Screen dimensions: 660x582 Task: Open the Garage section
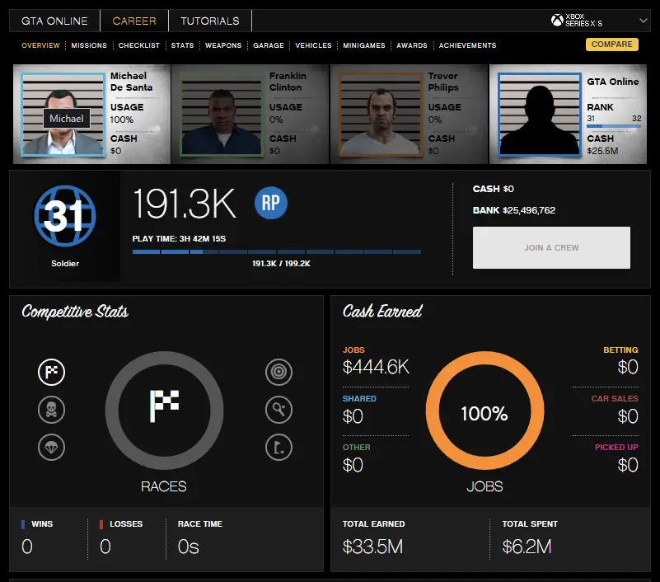pos(269,45)
